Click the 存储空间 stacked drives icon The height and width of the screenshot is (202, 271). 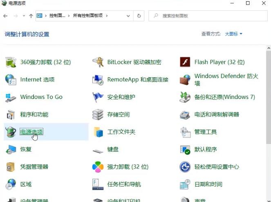click(x=98, y=114)
